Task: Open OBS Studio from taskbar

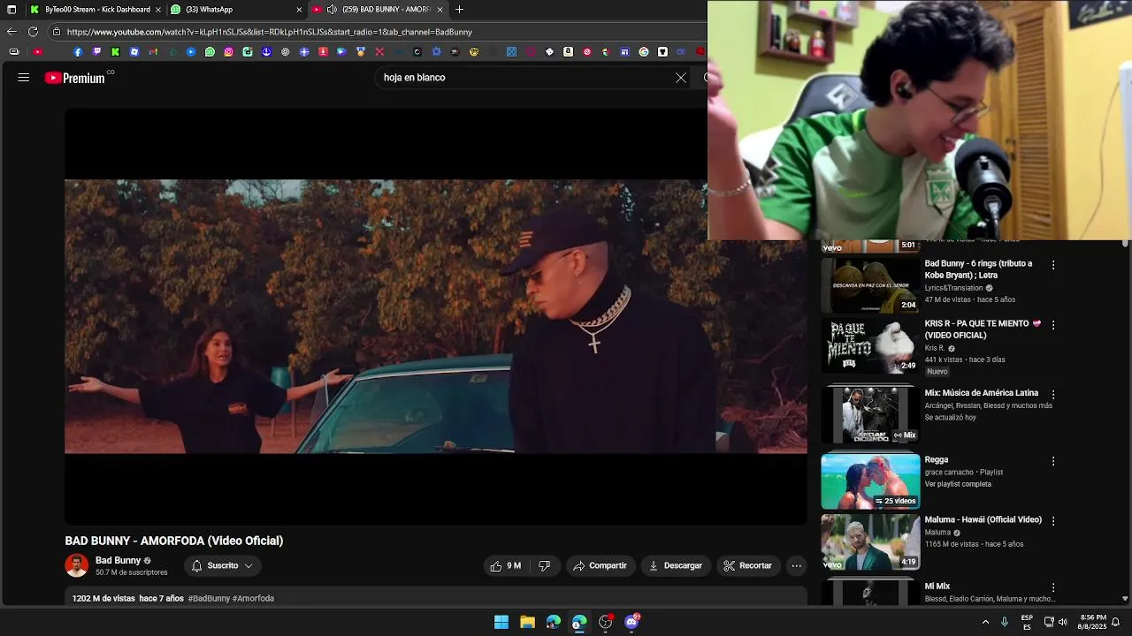Action: coord(605,622)
